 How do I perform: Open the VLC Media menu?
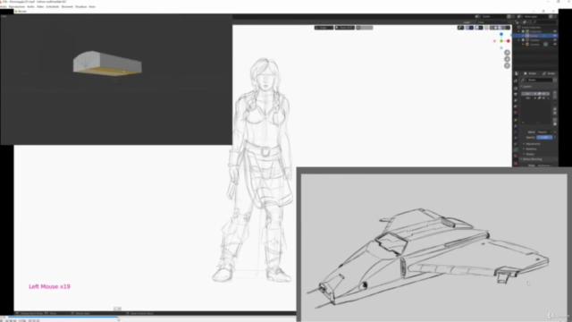pyautogui.click(x=3, y=6)
